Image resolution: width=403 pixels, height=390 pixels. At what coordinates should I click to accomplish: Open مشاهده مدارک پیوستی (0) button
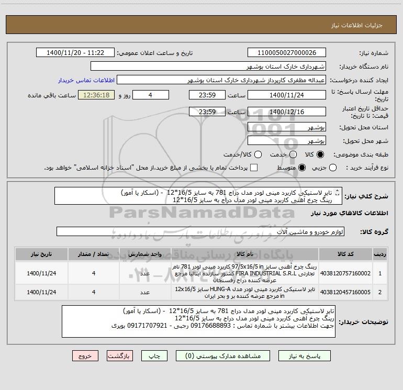click(x=223, y=356)
